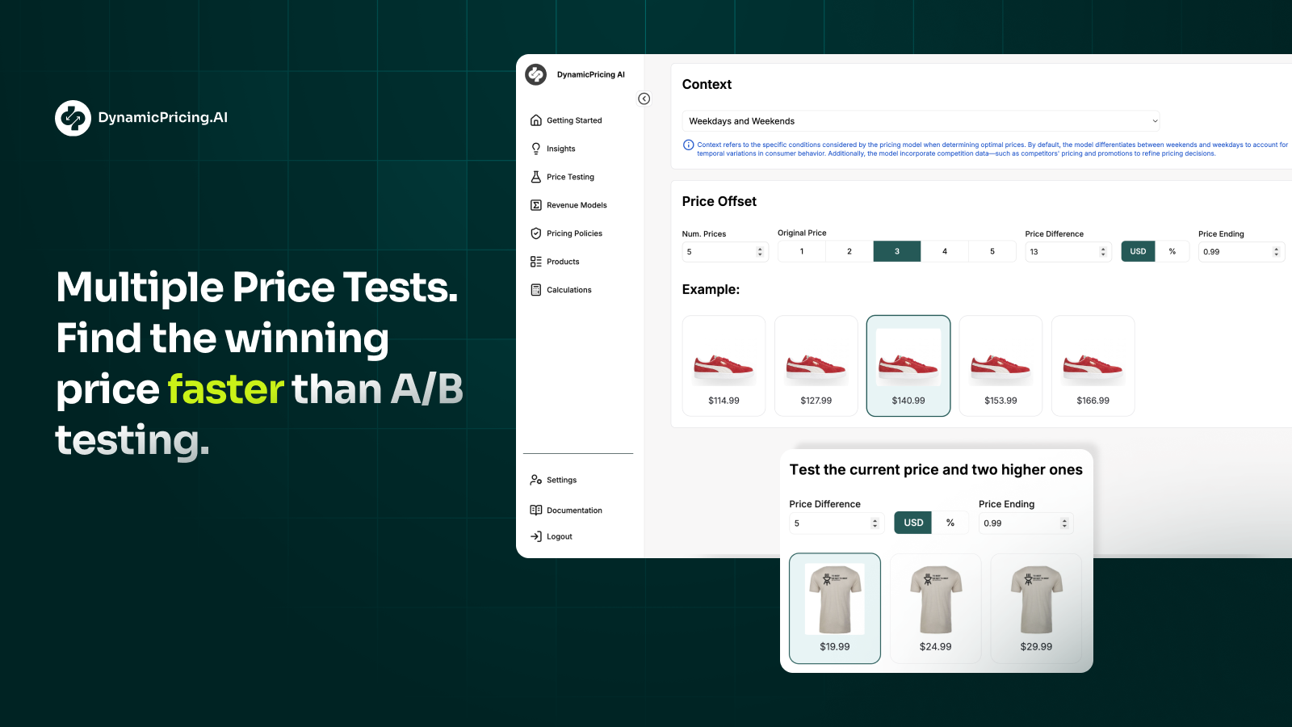Click stepper arrows of Price Difference 13

tap(1103, 252)
